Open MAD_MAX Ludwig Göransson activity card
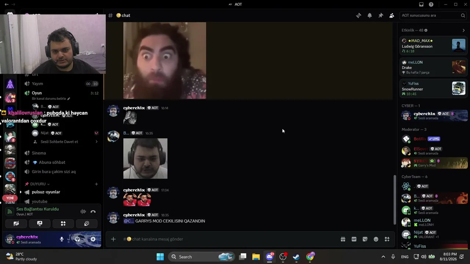 (x=434, y=46)
